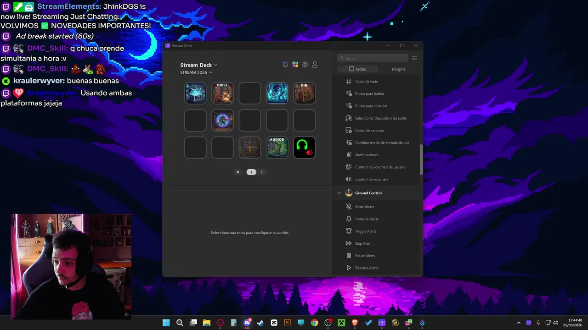Select the FIN chest key

[x=304, y=93]
